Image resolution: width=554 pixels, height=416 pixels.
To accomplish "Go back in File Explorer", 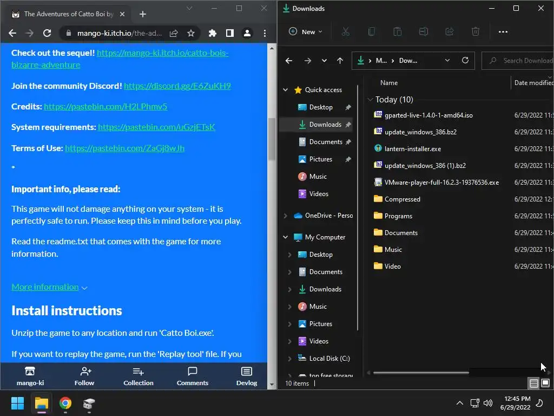I will (x=289, y=61).
